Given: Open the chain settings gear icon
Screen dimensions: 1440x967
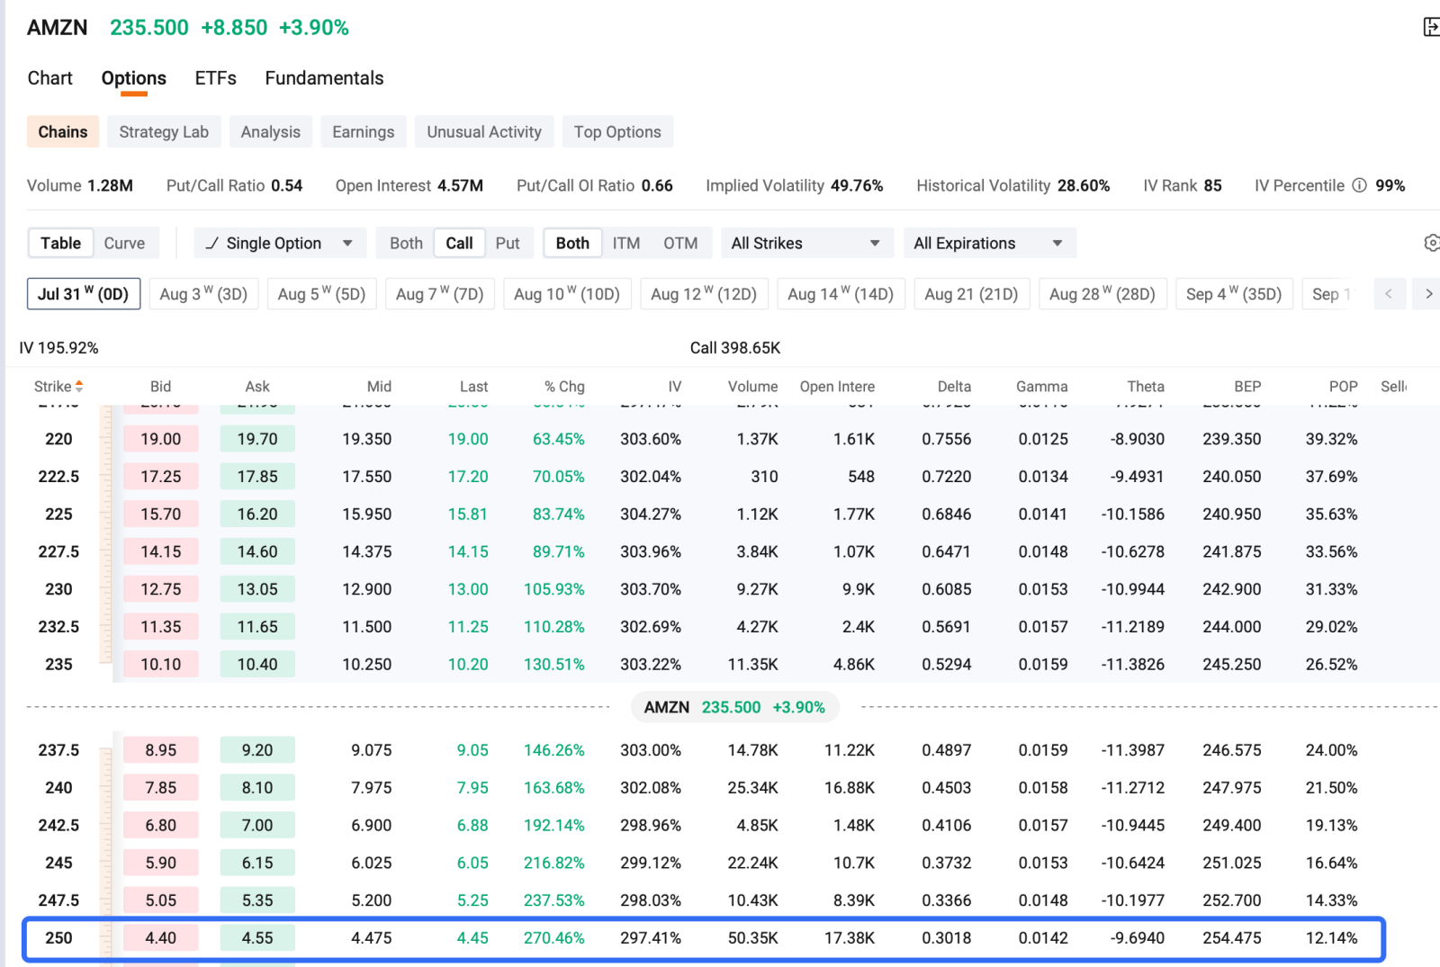Looking at the screenshot, I should [1431, 243].
